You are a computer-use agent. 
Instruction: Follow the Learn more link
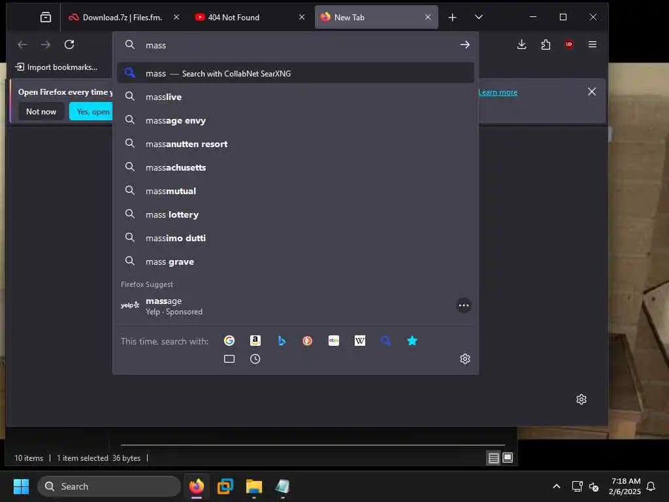click(x=497, y=92)
